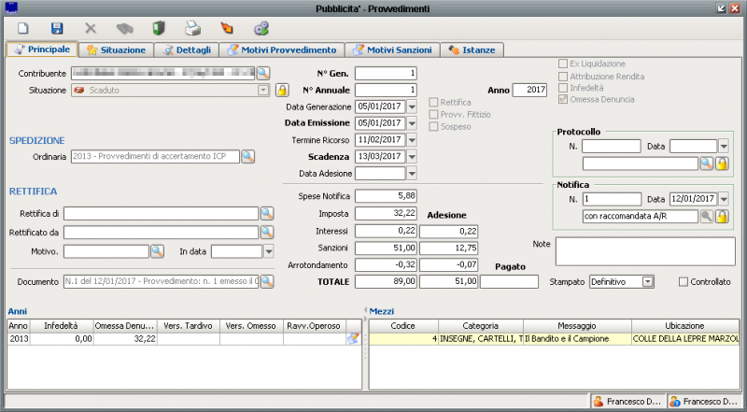This screenshot has width=747, height=412.
Task: Open the Data Emissione date dropdown
Action: click(x=412, y=123)
